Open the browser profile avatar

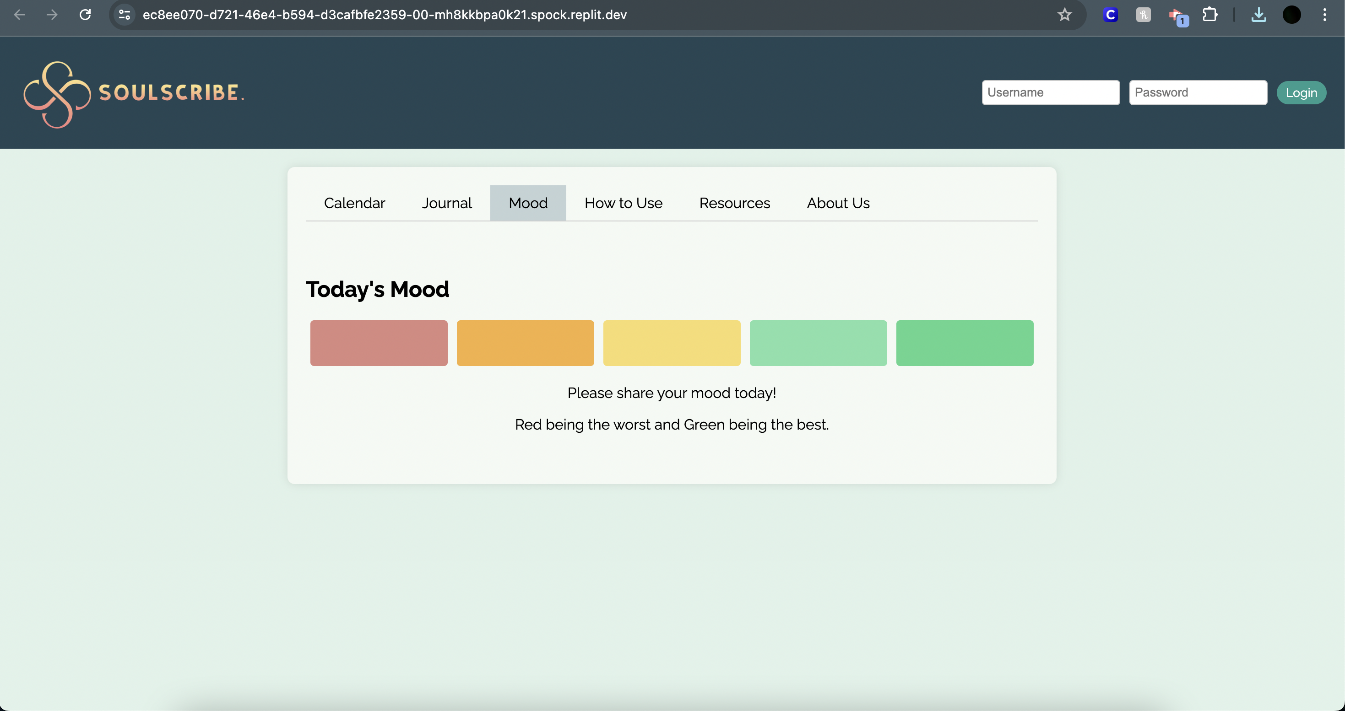[1291, 15]
